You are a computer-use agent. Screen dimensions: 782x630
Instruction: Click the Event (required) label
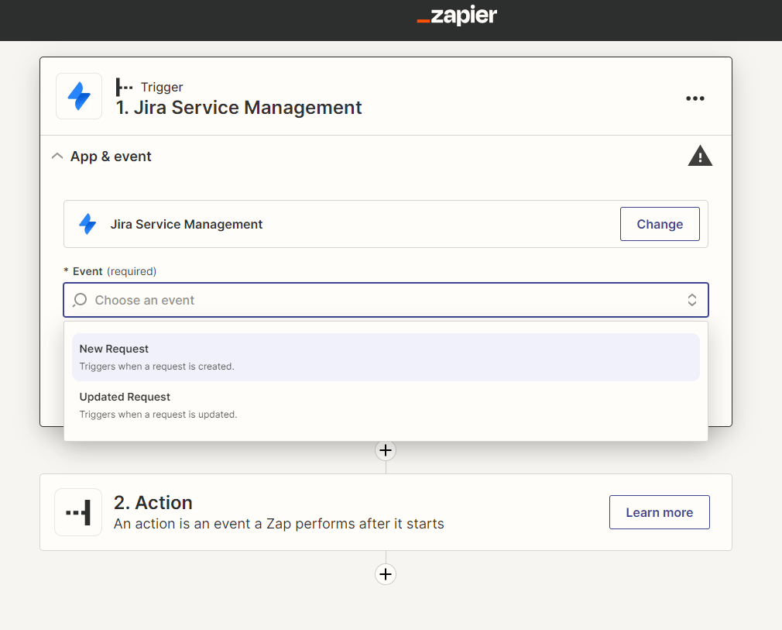coord(110,271)
